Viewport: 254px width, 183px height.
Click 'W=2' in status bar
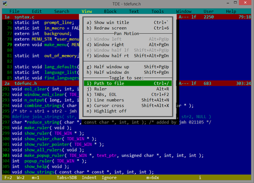coord(21,177)
